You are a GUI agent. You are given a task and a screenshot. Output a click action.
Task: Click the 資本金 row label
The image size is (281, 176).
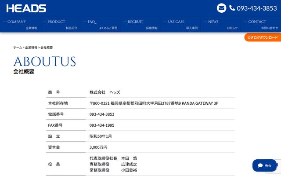pos(54,147)
